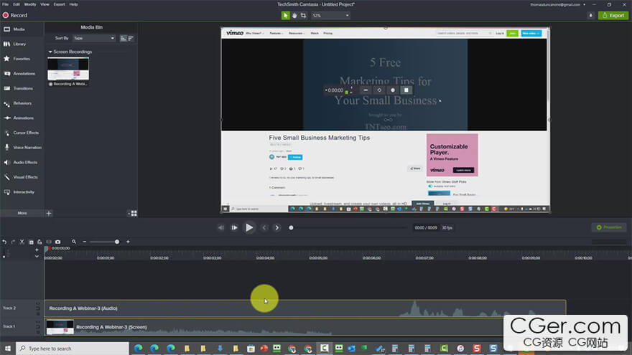Click the timeline zoom out minus
Image resolution: width=632 pixels, height=355 pixels.
pos(84,242)
